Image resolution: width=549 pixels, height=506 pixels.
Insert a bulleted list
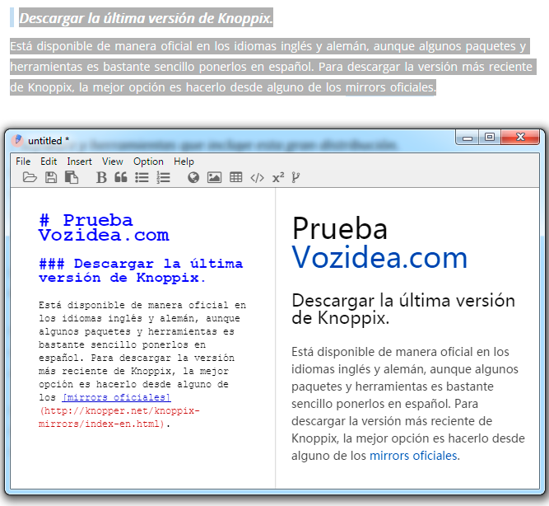(x=142, y=177)
